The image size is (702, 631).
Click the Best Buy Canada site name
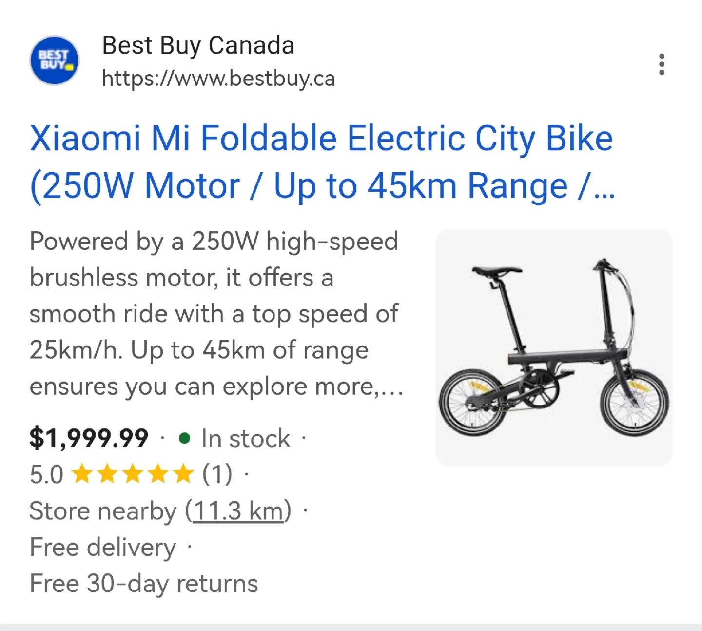point(198,46)
